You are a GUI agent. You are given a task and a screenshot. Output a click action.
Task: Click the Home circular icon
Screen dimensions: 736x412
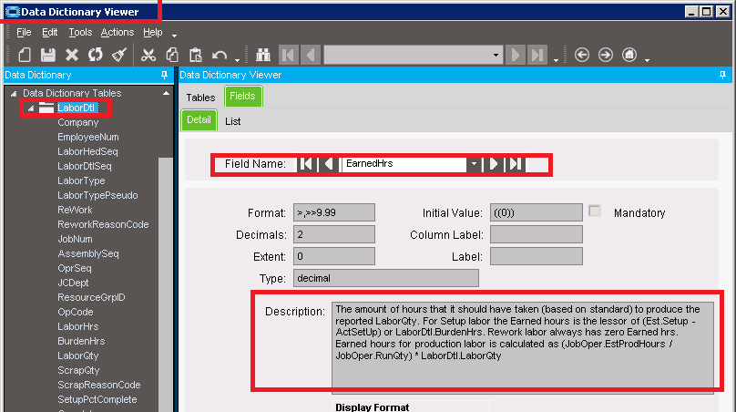(629, 55)
